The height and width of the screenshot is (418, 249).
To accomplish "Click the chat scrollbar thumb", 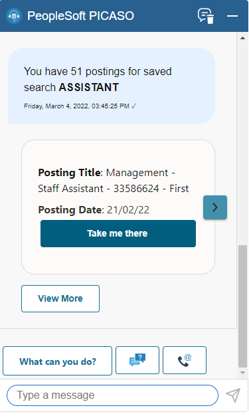I will pyautogui.click(x=242, y=306).
